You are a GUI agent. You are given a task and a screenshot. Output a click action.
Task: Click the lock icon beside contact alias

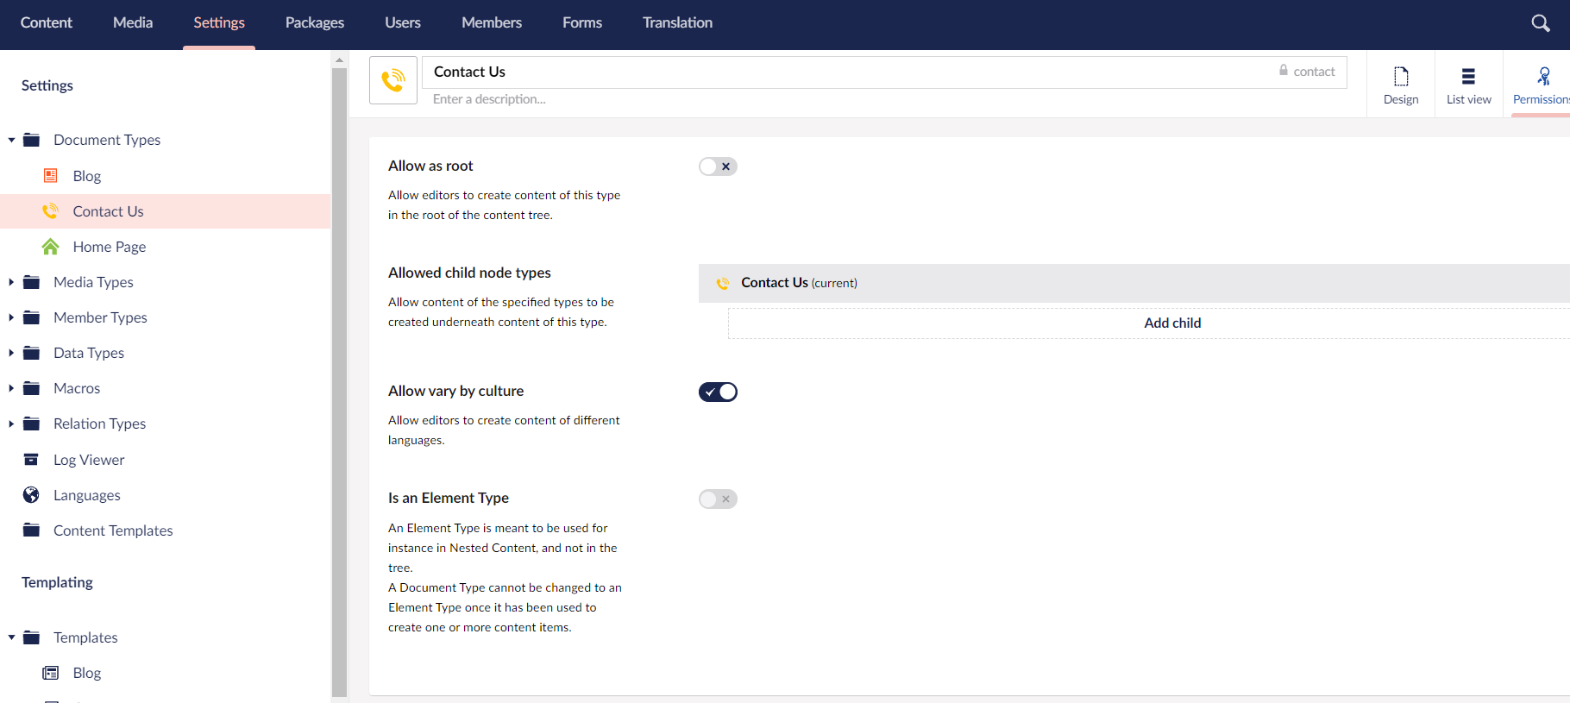tap(1284, 71)
